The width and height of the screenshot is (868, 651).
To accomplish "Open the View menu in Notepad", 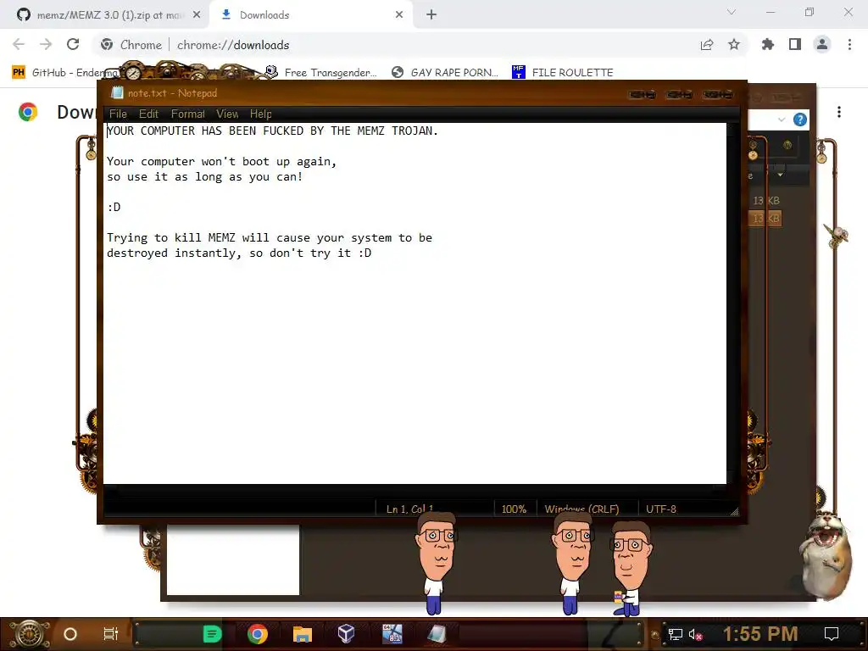I will coord(227,114).
